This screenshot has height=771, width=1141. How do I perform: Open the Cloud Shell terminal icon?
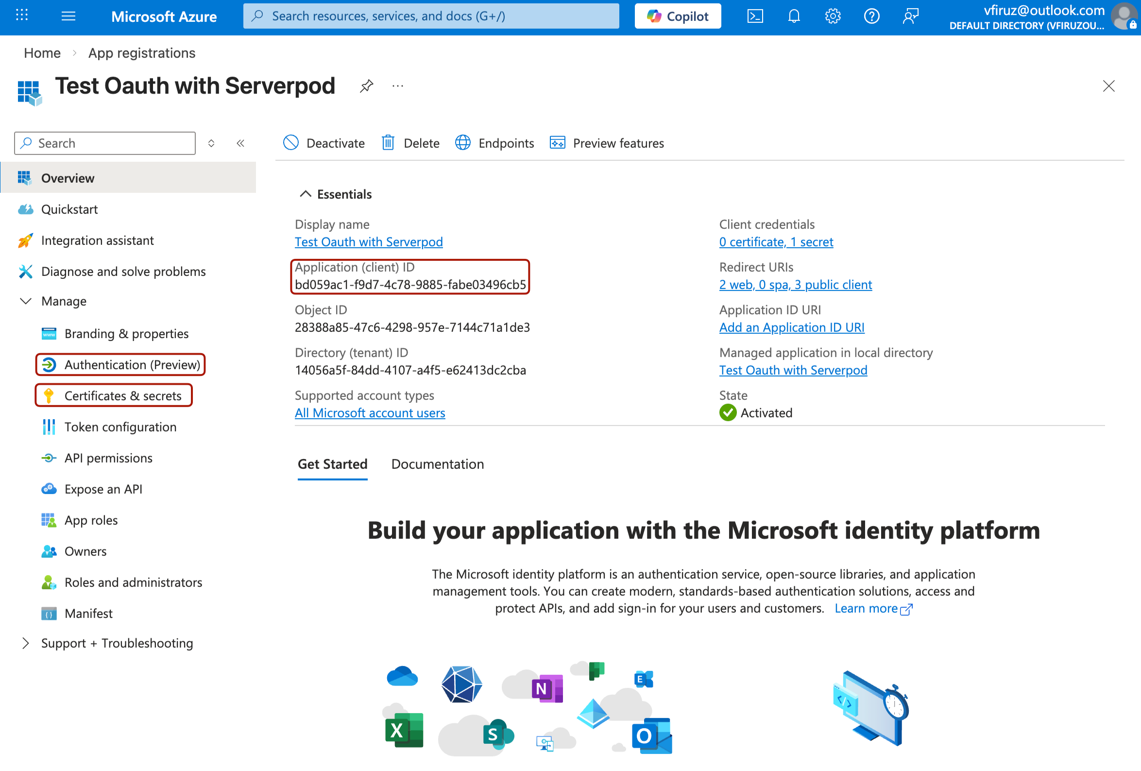click(x=755, y=16)
